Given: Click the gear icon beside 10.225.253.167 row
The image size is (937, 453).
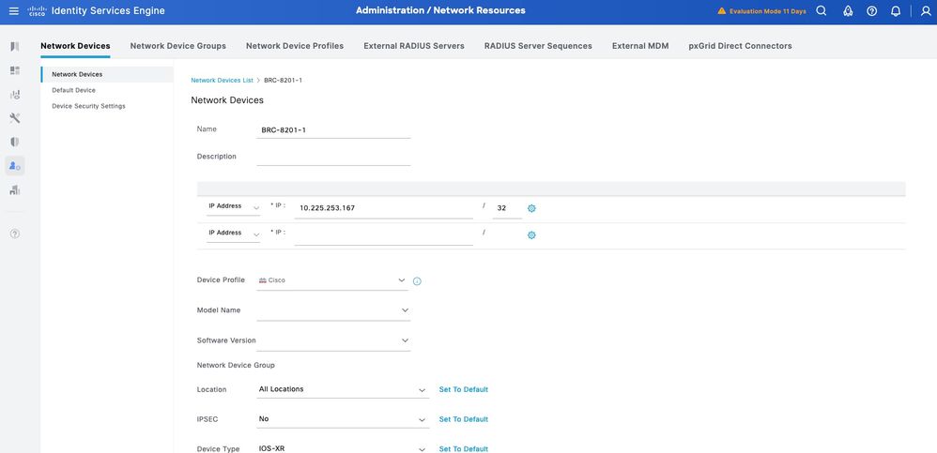Looking at the screenshot, I should click(531, 208).
